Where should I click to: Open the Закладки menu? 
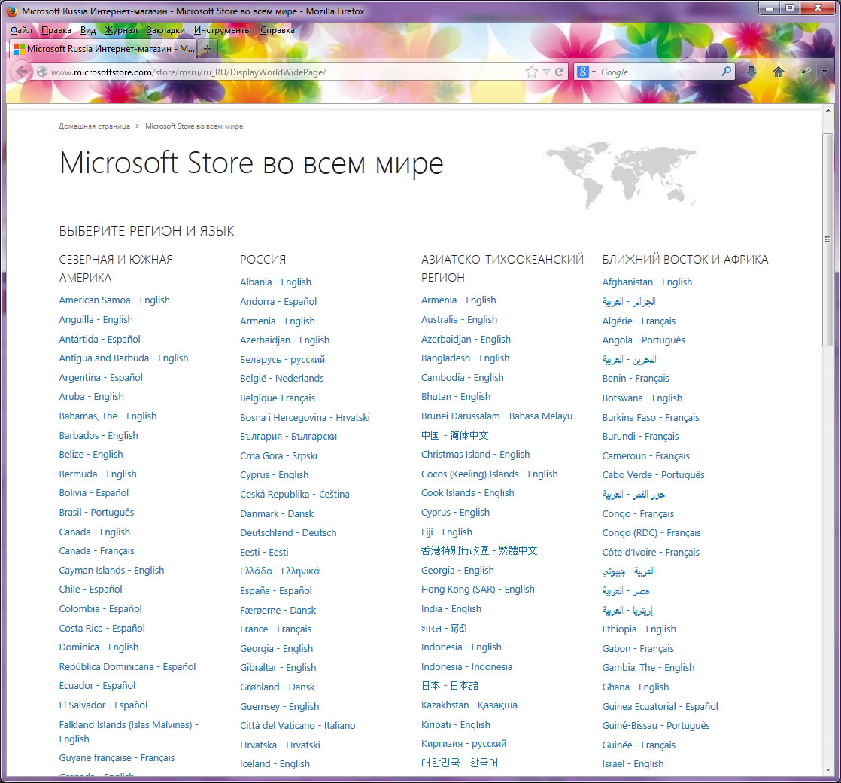click(165, 30)
